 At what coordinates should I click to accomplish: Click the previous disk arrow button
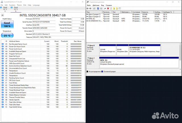[2, 15]
